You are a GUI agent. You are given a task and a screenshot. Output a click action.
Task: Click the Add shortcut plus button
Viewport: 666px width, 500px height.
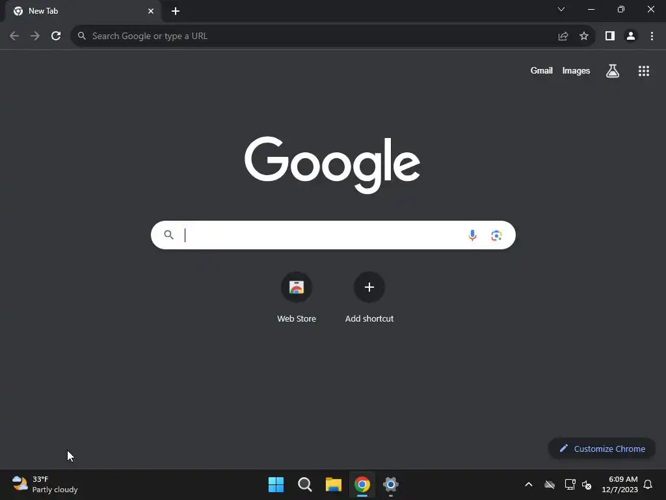point(369,287)
